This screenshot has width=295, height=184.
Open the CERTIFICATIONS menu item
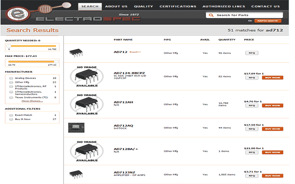click(x=178, y=6)
